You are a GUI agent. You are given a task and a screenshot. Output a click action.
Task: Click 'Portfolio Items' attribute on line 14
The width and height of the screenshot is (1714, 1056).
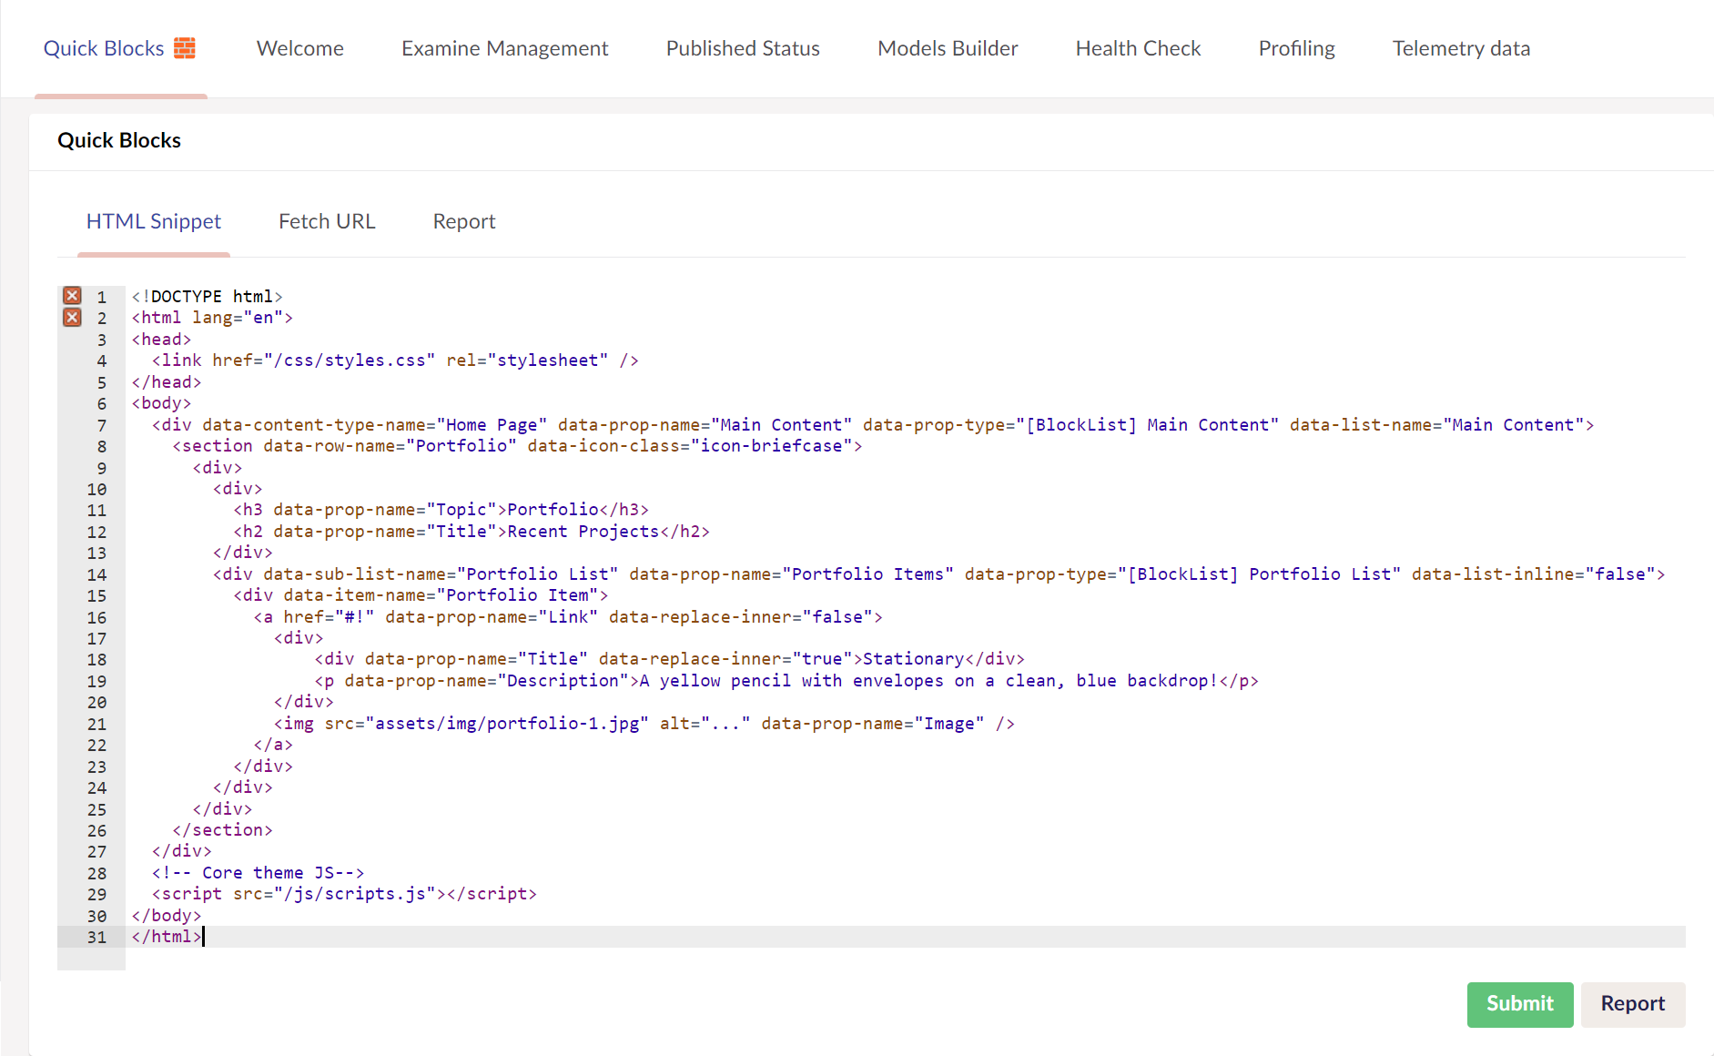coord(867,574)
